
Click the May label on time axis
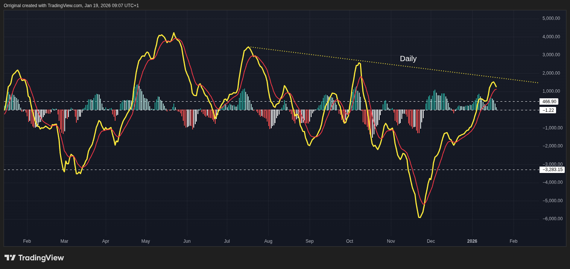point(146,241)
